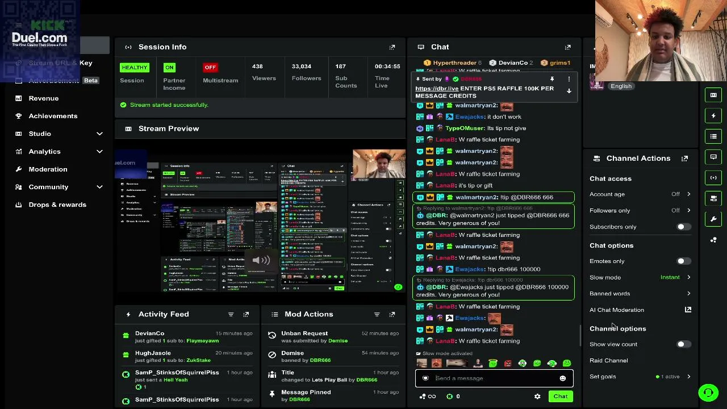Click the green Chat send button
Screen dimensions: 727x409
[560, 397]
